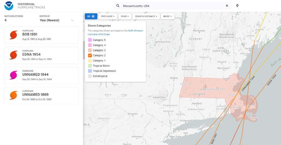Click the Albany label on the map

(174, 78)
